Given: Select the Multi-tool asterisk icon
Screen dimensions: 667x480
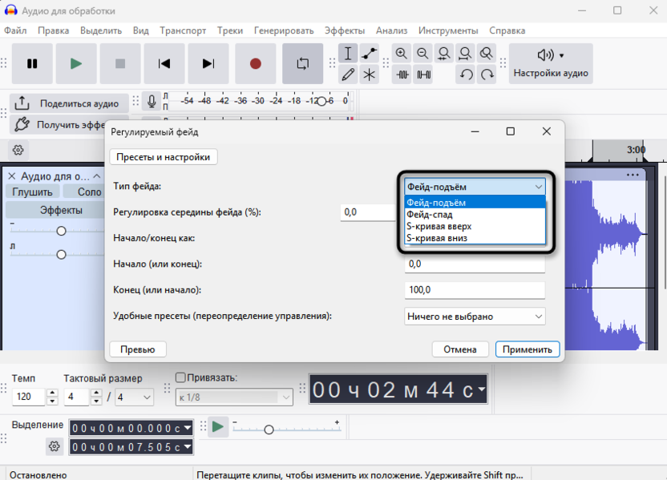Looking at the screenshot, I should (369, 75).
